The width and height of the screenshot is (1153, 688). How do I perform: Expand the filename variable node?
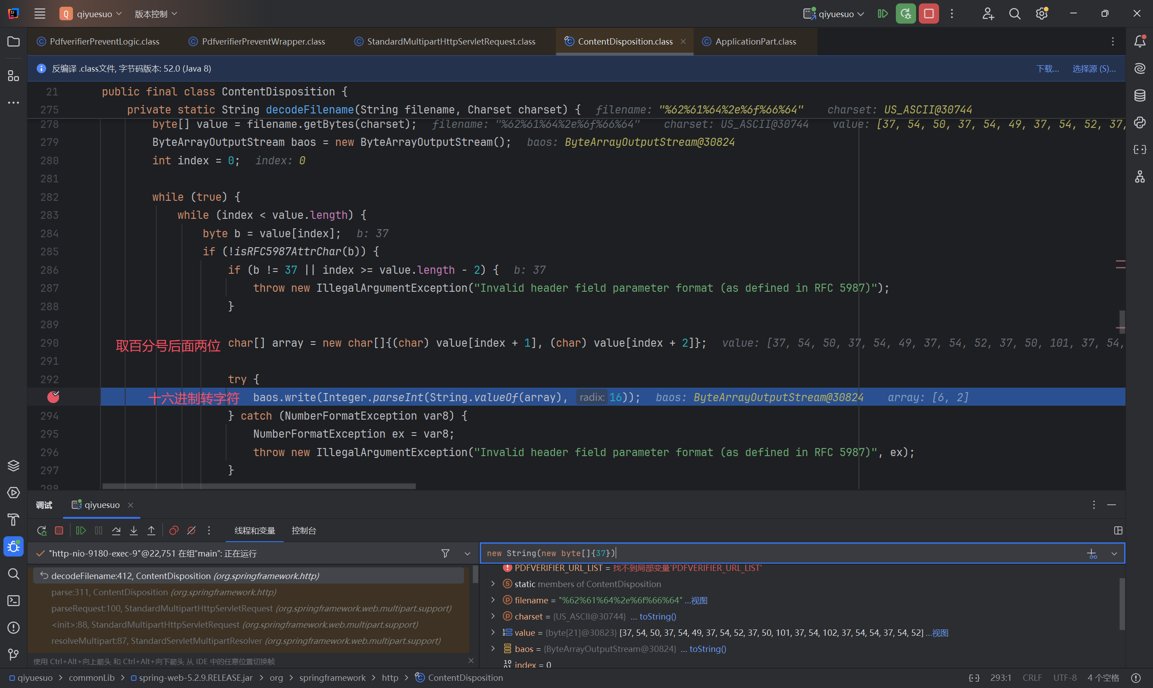point(493,600)
